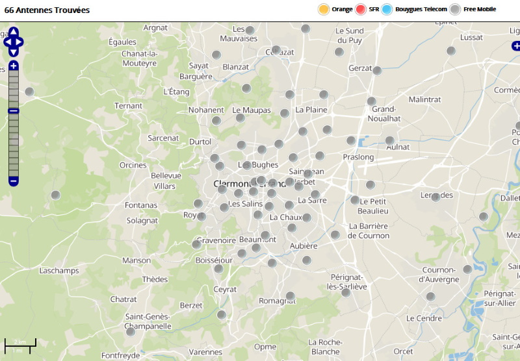Toggle the SFR operator filter

[361, 9]
